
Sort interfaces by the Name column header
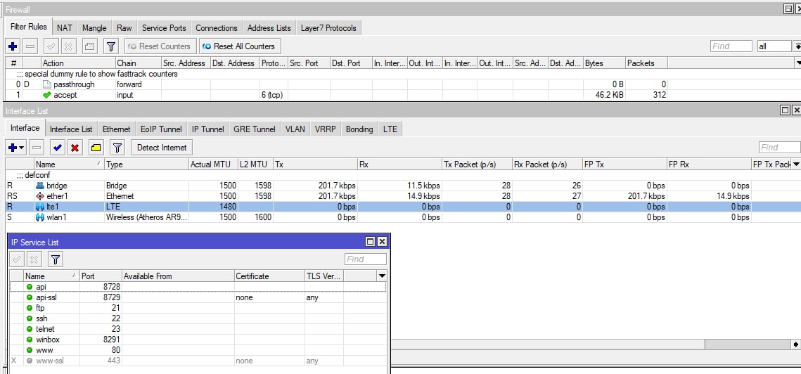(69, 165)
